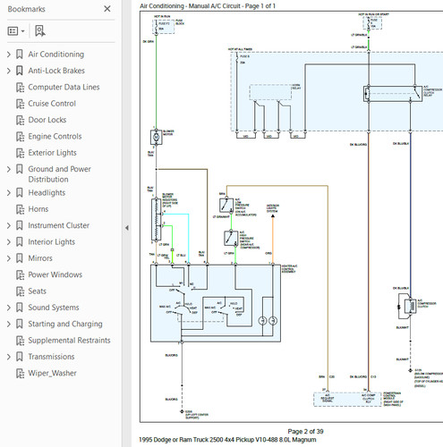This screenshot has height=447, width=443.
Task: Click the Horns bookmark icon
Action: (x=20, y=209)
